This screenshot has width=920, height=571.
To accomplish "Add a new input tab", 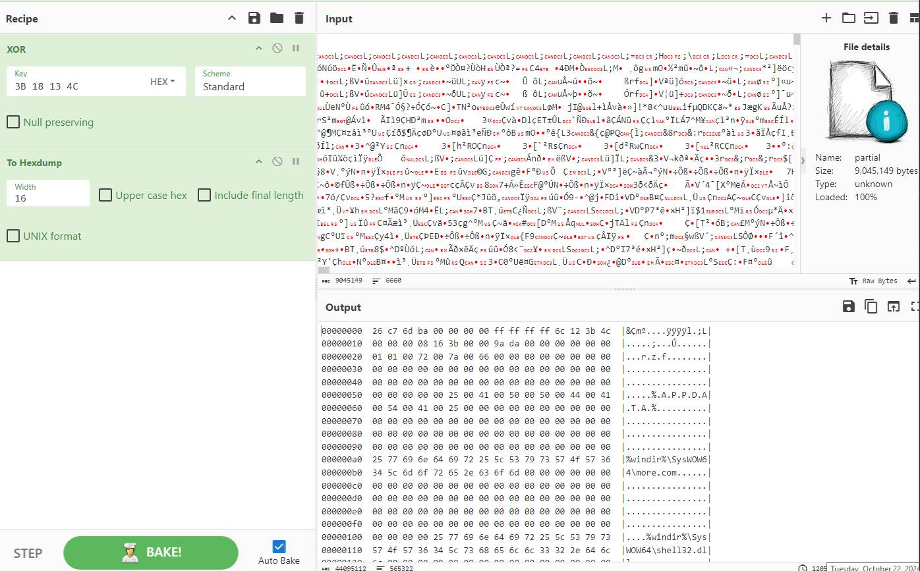I will [826, 18].
